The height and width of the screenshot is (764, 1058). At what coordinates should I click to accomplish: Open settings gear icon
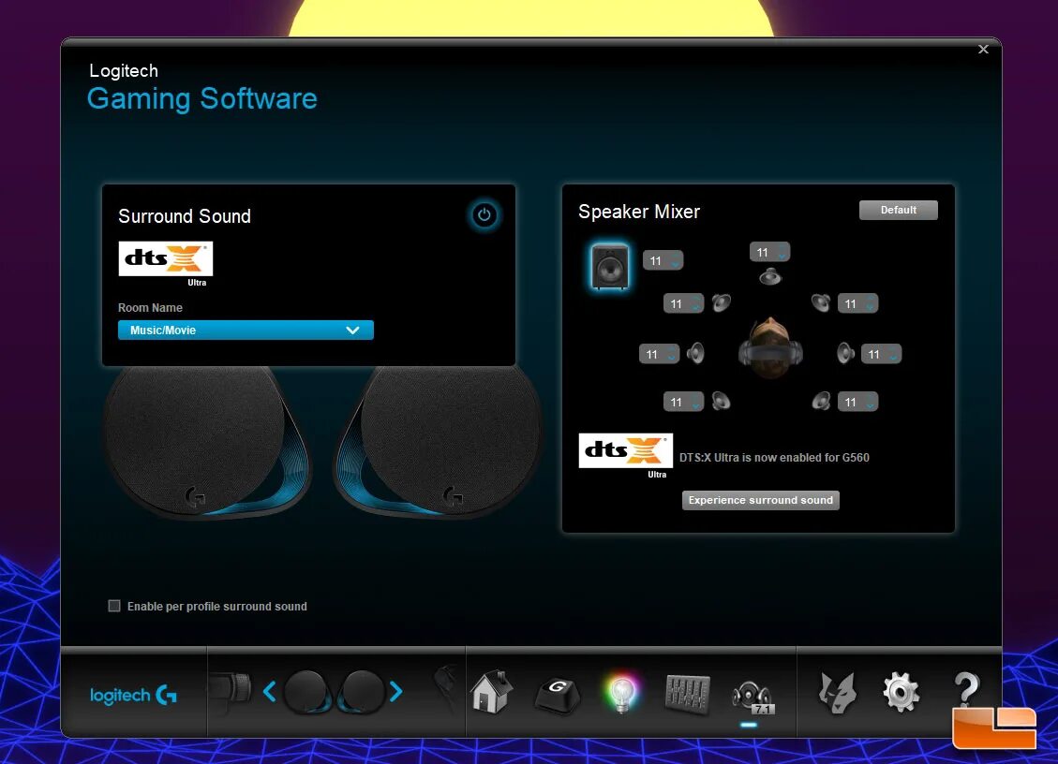tap(902, 692)
